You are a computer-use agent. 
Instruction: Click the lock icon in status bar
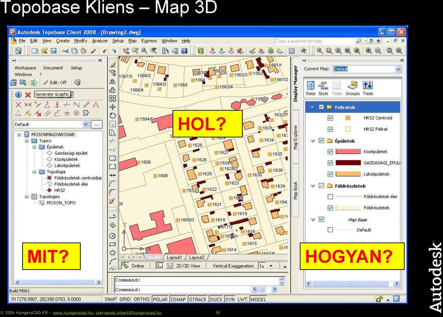379,299
